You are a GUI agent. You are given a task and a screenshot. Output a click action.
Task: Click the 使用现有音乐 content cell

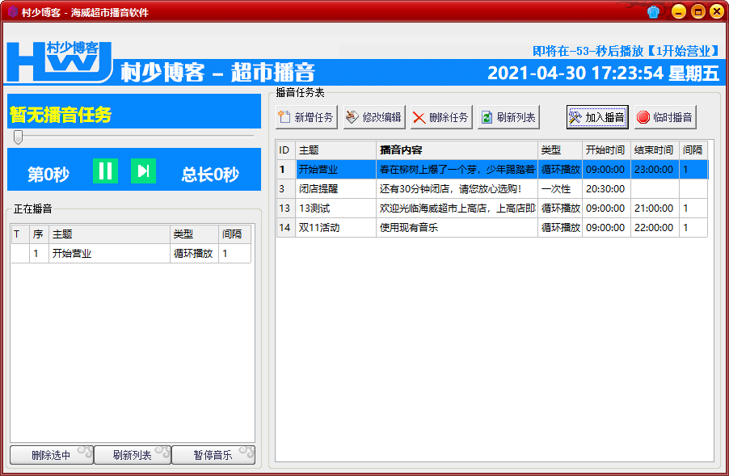(x=457, y=228)
